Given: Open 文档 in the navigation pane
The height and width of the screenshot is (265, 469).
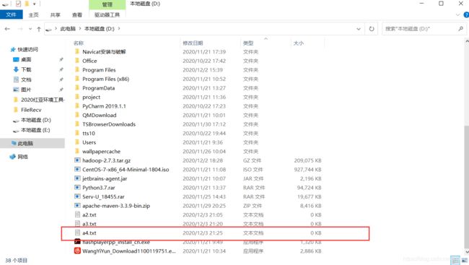Looking at the screenshot, I should pos(26,79).
